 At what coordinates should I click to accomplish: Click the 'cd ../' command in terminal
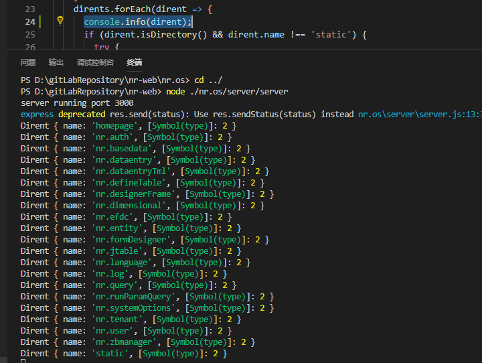(x=208, y=80)
